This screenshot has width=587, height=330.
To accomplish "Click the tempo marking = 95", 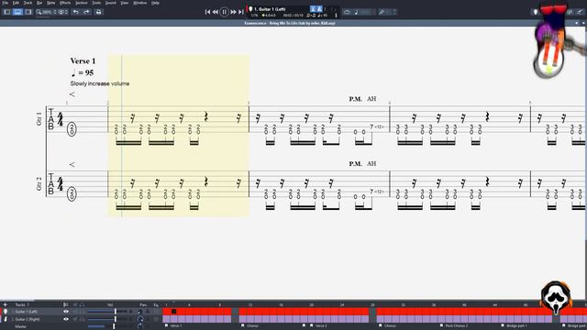I will coord(83,72).
